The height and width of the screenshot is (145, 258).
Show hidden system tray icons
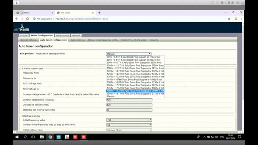pyautogui.click(x=204, y=137)
